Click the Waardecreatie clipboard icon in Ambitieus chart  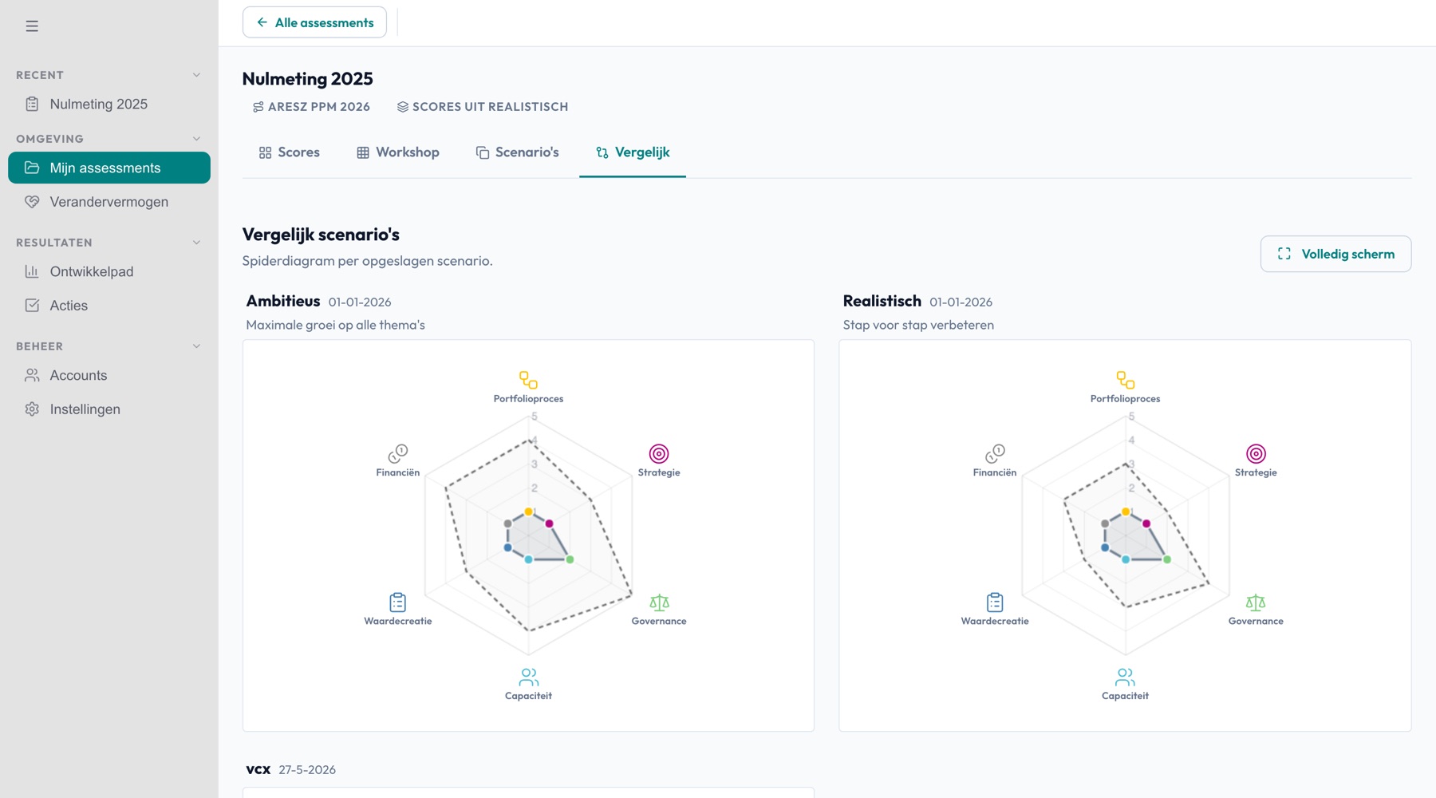coord(397,602)
